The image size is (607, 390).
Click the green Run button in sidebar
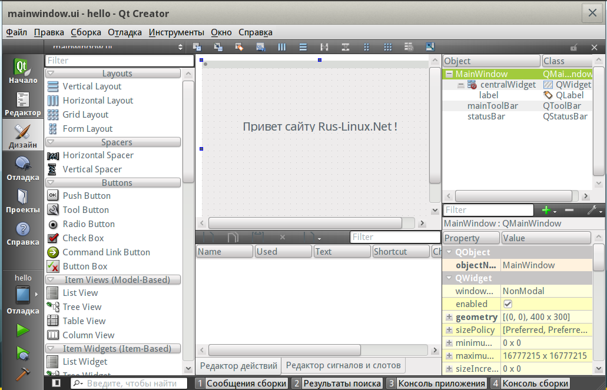pyautogui.click(x=22, y=330)
